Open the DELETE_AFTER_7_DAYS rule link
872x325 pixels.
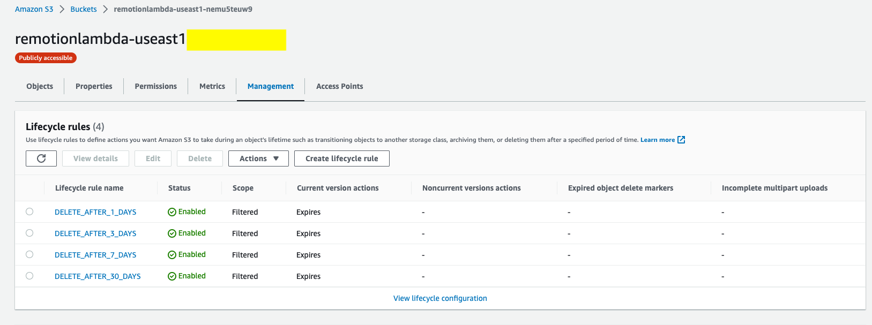coord(95,255)
